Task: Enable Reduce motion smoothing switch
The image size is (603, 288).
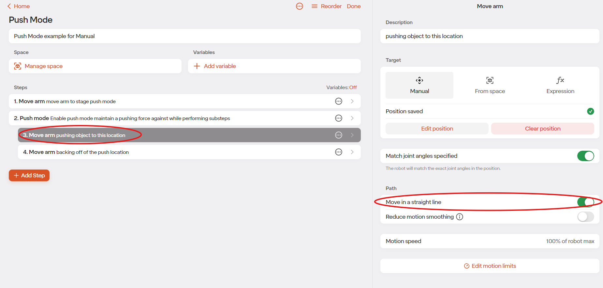Action: pyautogui.click(x=585, y=217)
